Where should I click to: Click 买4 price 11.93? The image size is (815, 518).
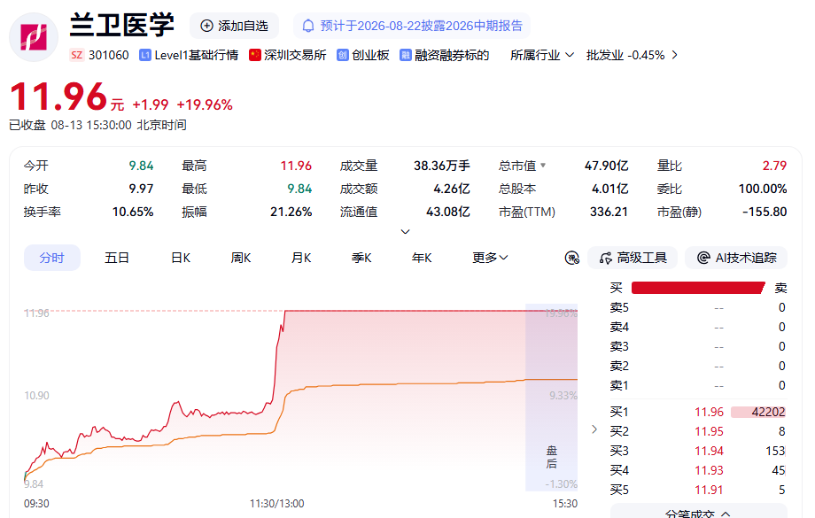pos(709,470)
